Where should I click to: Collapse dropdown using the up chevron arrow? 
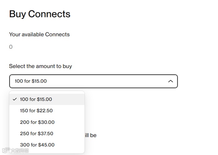point(170,81)
